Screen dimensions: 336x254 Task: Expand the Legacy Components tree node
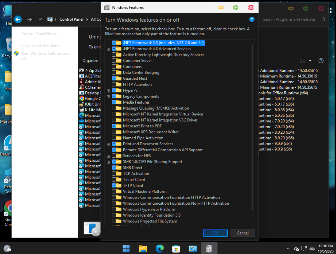[108, 97]
